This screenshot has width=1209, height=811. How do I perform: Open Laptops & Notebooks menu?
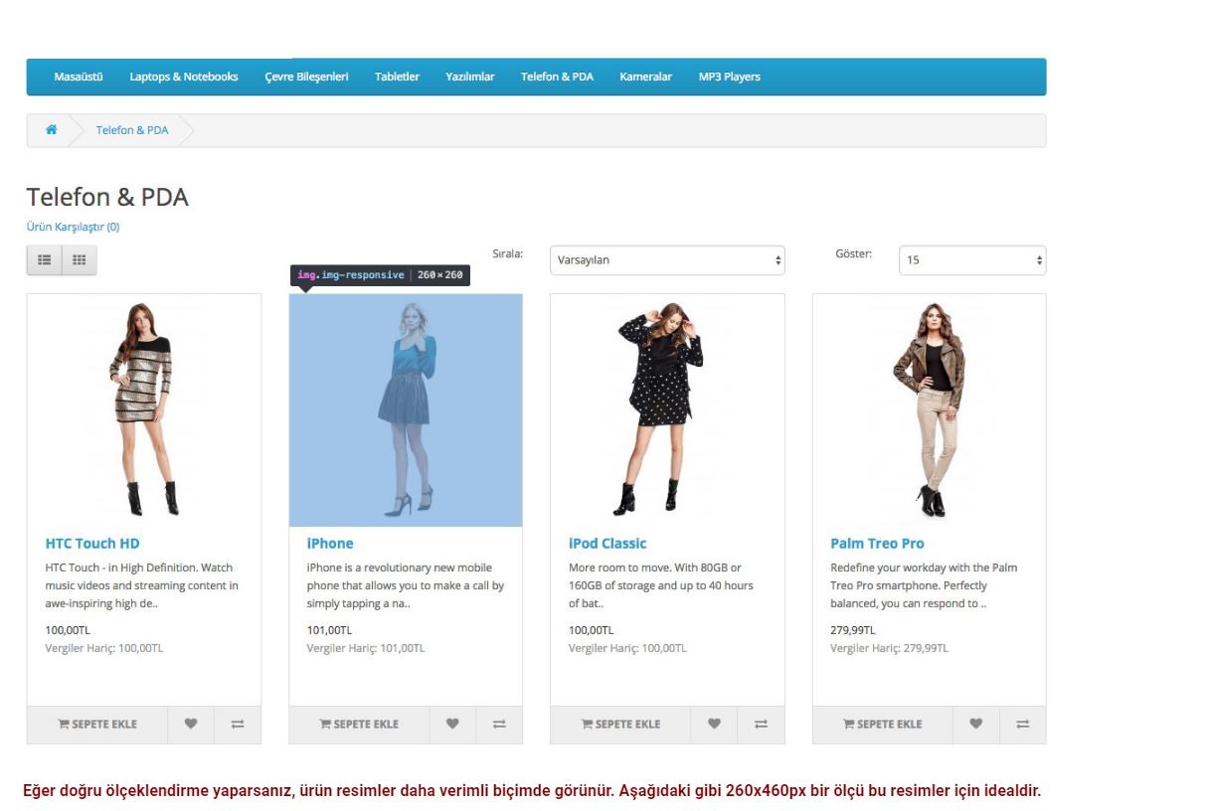184,77
